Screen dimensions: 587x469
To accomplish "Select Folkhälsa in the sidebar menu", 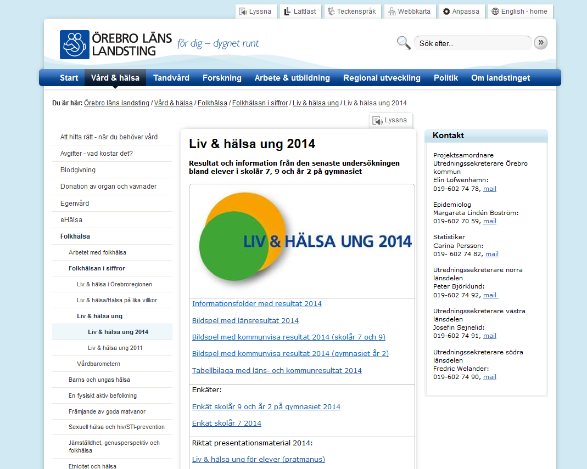I will [113, 236].
